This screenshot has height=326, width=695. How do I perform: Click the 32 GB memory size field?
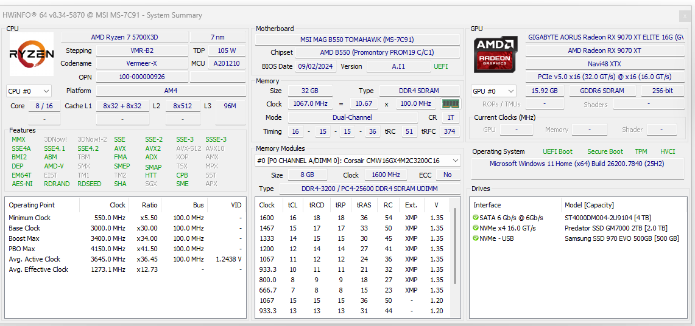tap(311, 91)
